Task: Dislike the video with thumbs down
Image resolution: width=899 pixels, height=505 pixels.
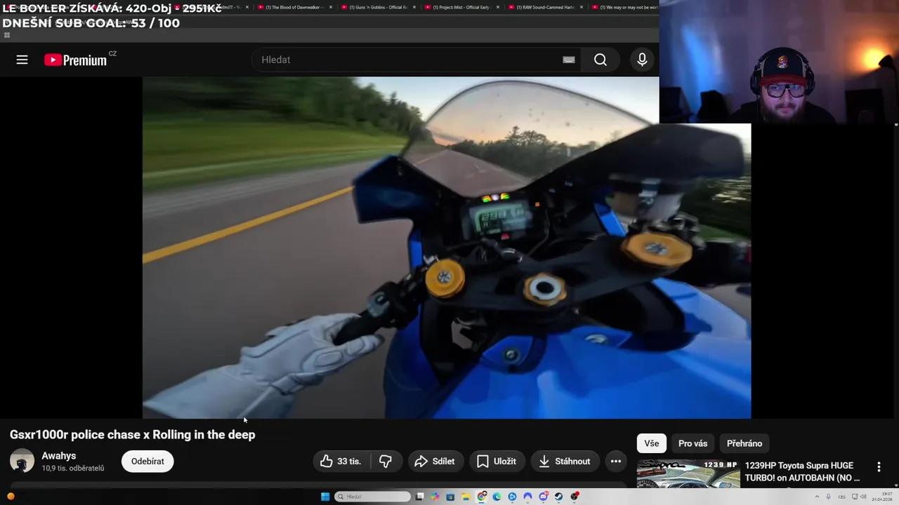Action: pos(386,461)
